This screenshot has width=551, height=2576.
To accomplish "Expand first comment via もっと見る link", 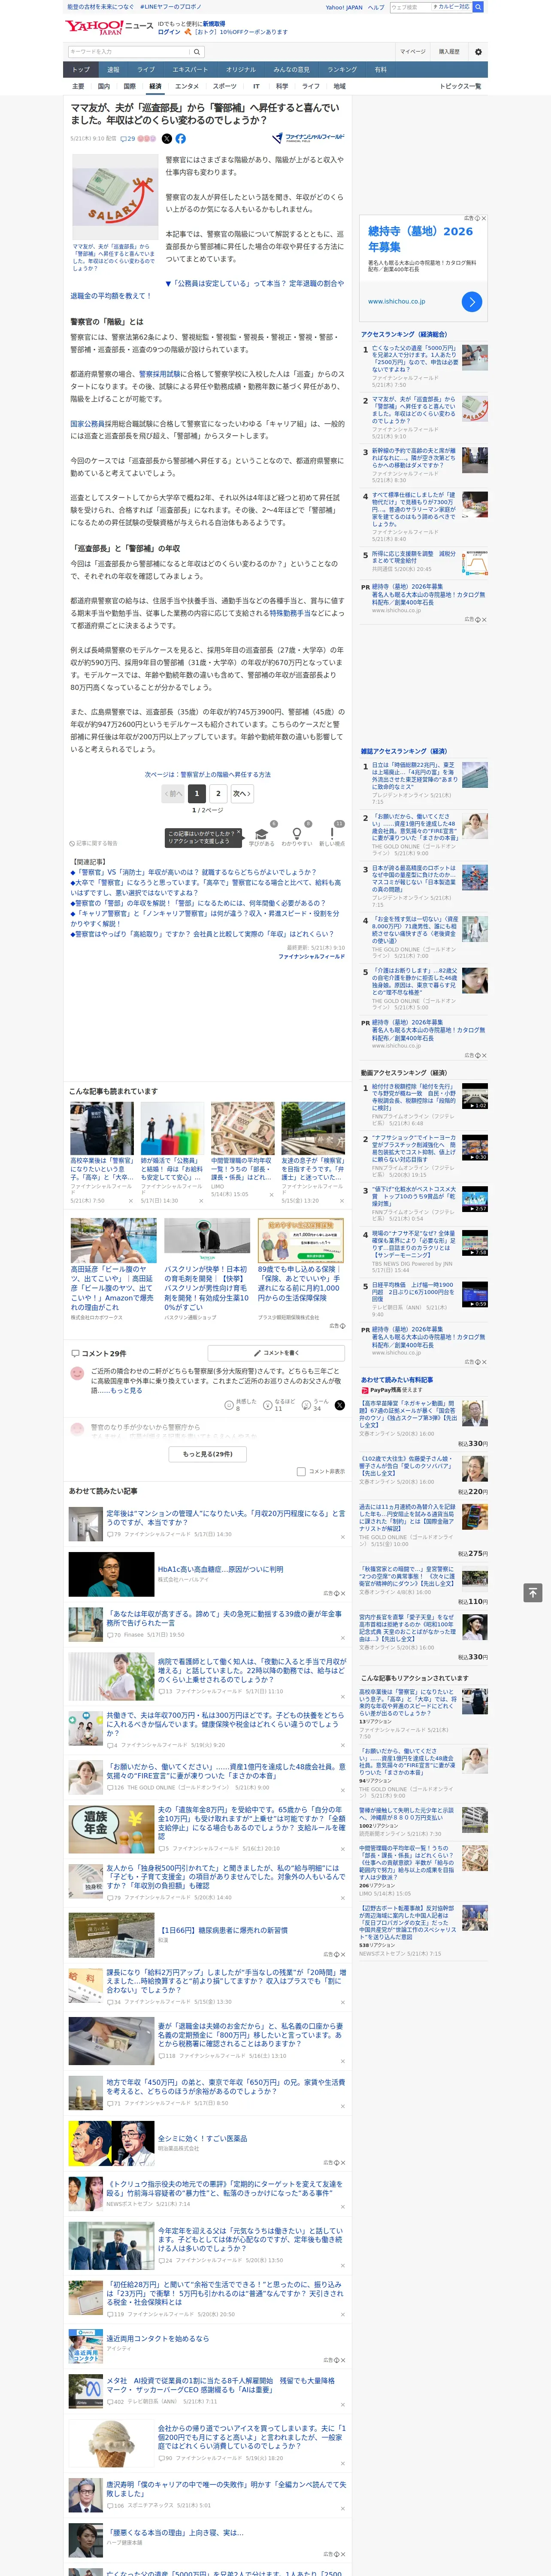I will [126, 1391].
